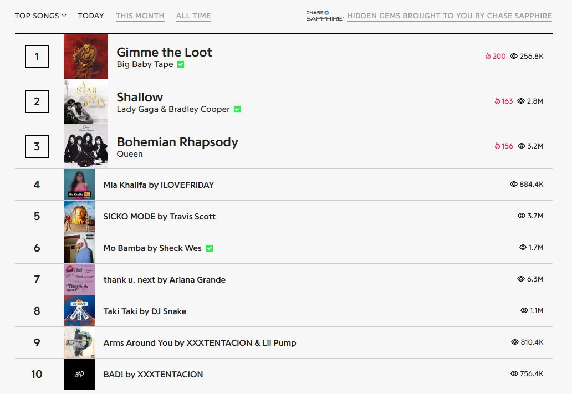Click eye icon beside 256.8K views
Screen dimensions: 572x394
click(x=514, y=56)
